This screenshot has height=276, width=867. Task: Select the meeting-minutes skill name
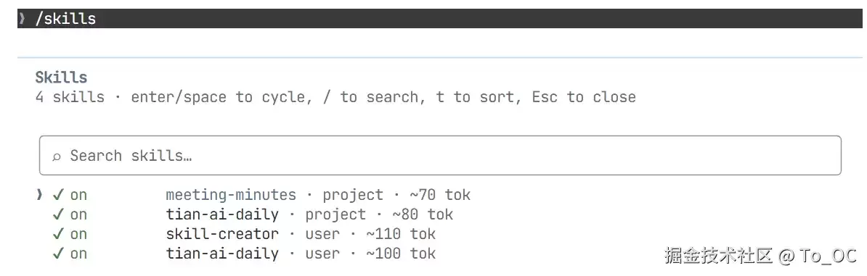[x=231, y=195]
